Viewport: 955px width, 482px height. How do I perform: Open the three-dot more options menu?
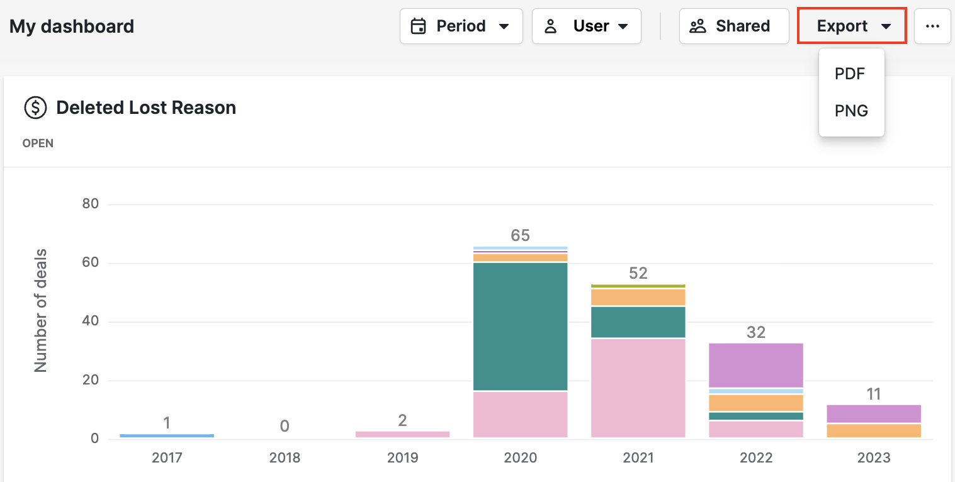pyautogui.click(x=932, y=26)
